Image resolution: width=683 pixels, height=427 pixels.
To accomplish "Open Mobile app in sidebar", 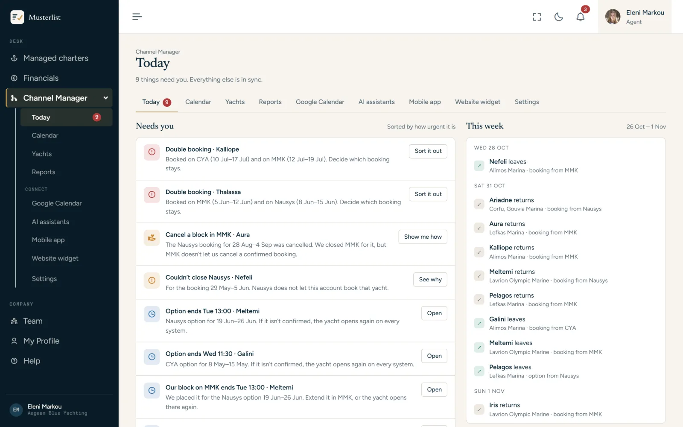I will point(48,240).
